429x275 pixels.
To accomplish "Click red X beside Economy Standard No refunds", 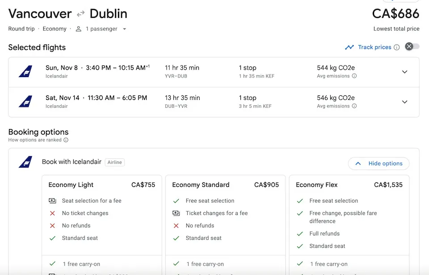I will click(x=176, y=226).
